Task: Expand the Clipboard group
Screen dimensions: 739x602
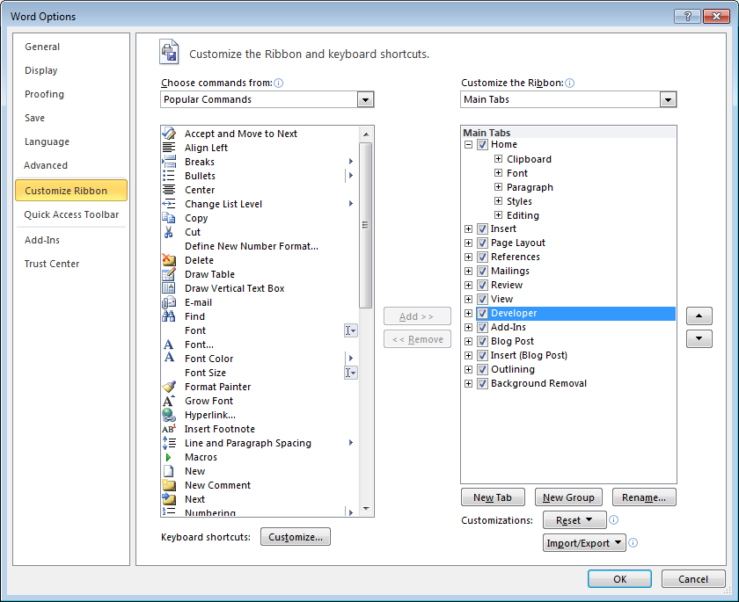Action: tap(498, 158)
